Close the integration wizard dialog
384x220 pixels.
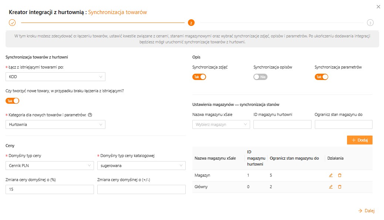[378, 7]
